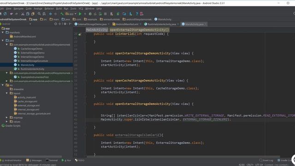Image resolution: width=295 pixels, height=166 pixels.
Task: Click the Cut scissors icon
Action: coord(23,14)
